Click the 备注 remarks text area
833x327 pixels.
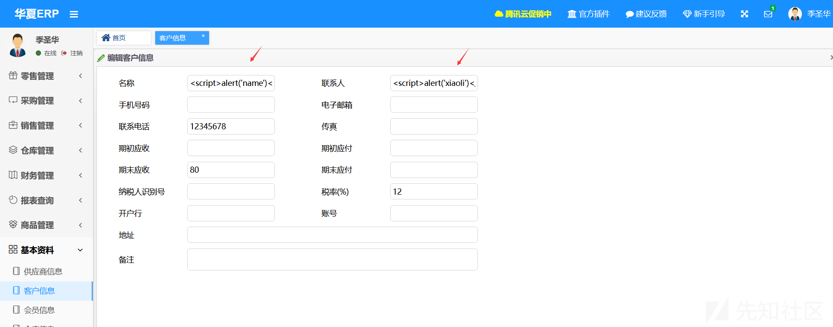point(332,259)
